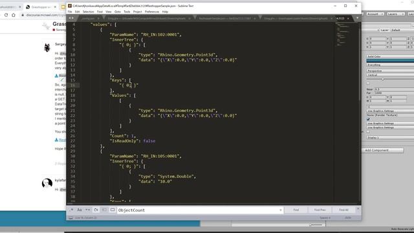
Task: Click the Add Component button
Action: pos(382,150)
